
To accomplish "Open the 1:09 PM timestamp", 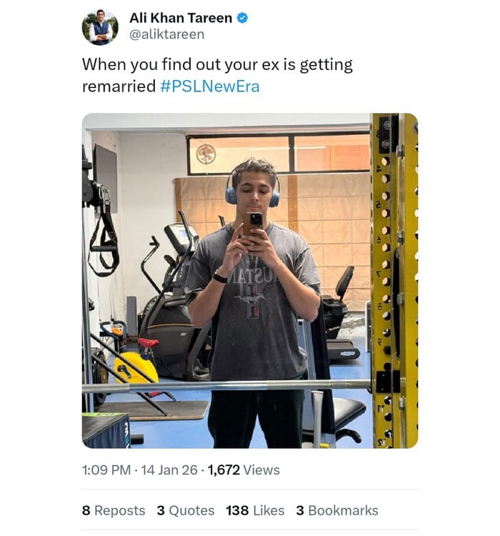I will coord(107,470).
